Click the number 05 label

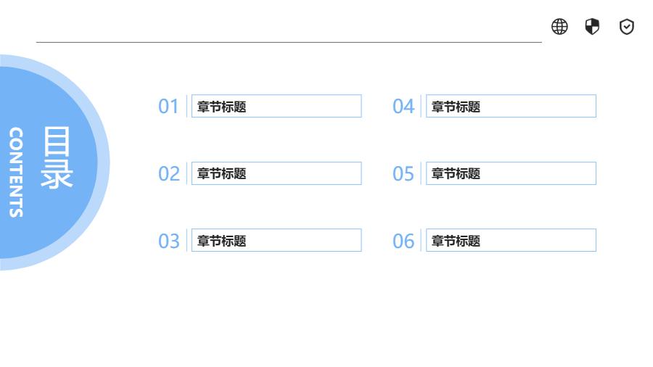403,174
